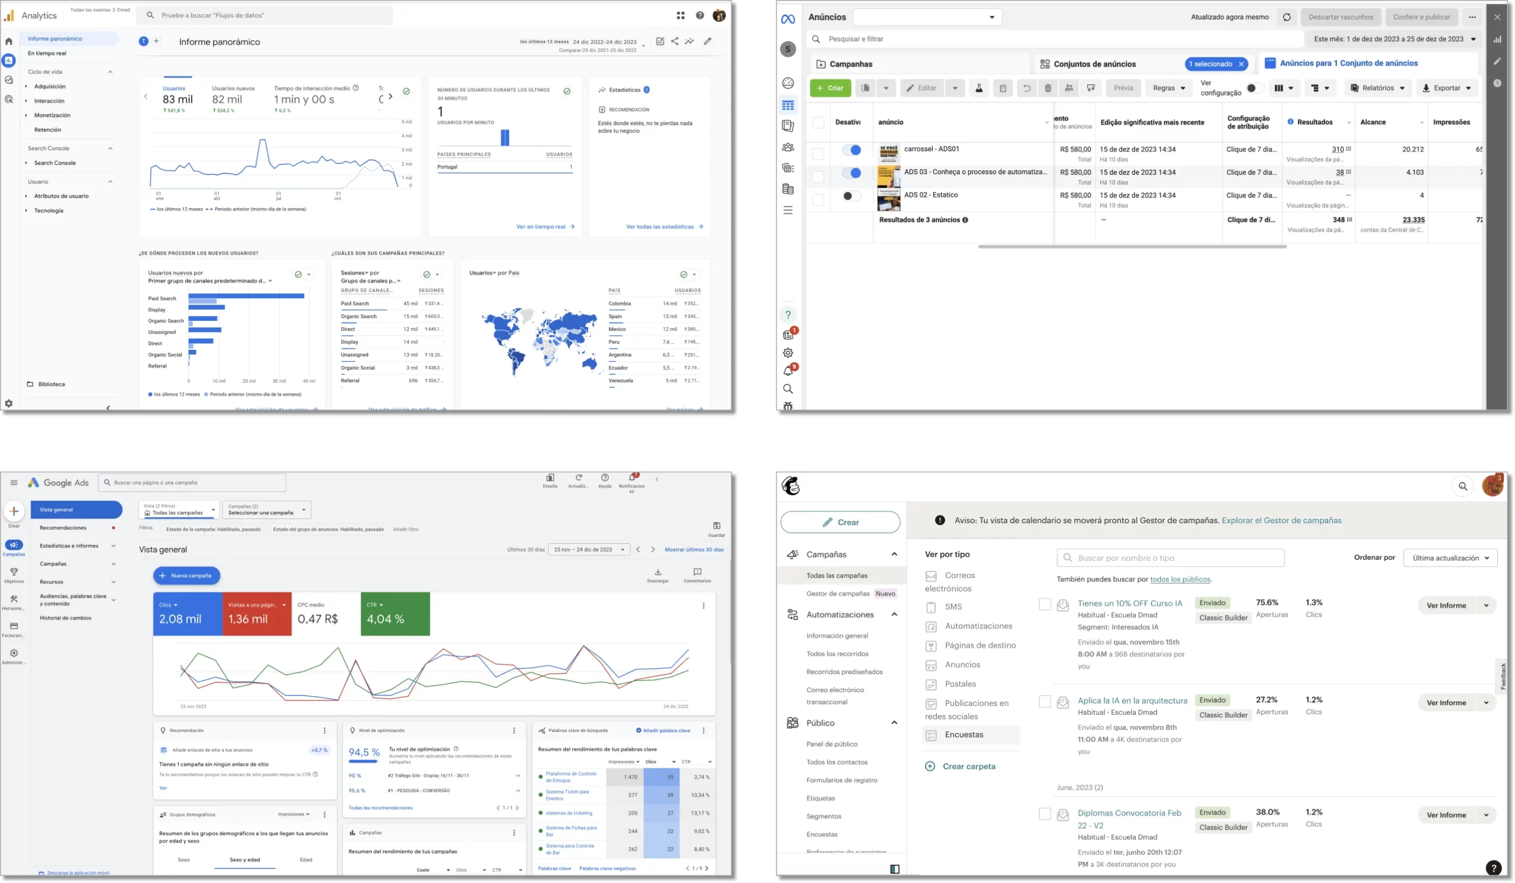Open Meta Ads more options ellipsis
Viewport: 1515px width, 883px height.
point(1472,17)
